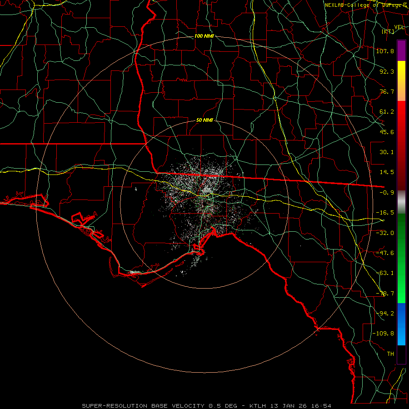Click the -94.2 velocity scale value

point(385,314)
